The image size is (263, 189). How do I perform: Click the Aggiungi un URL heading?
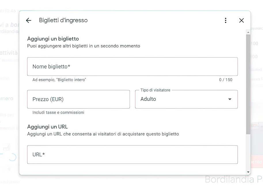point(48,127)
